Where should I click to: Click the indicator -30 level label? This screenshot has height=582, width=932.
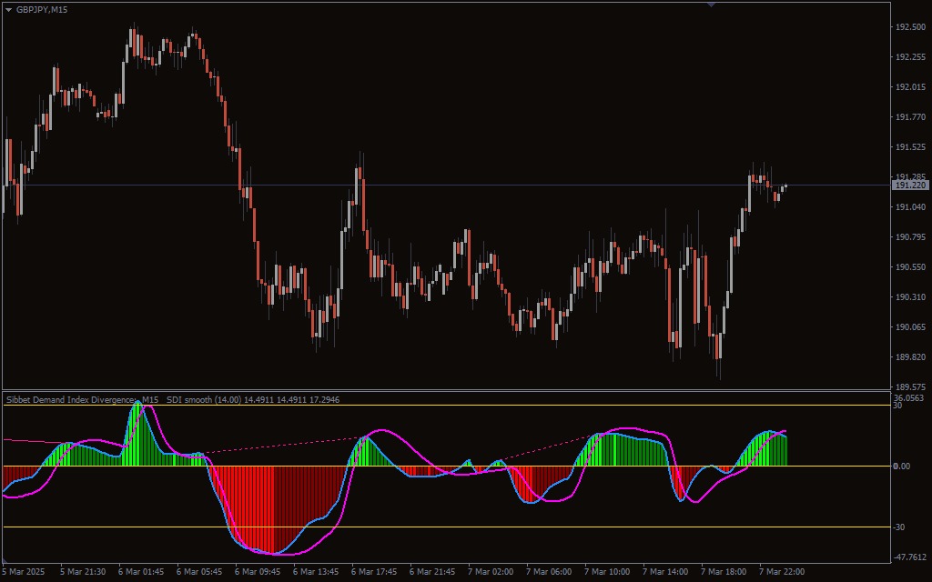pos(899,527)
